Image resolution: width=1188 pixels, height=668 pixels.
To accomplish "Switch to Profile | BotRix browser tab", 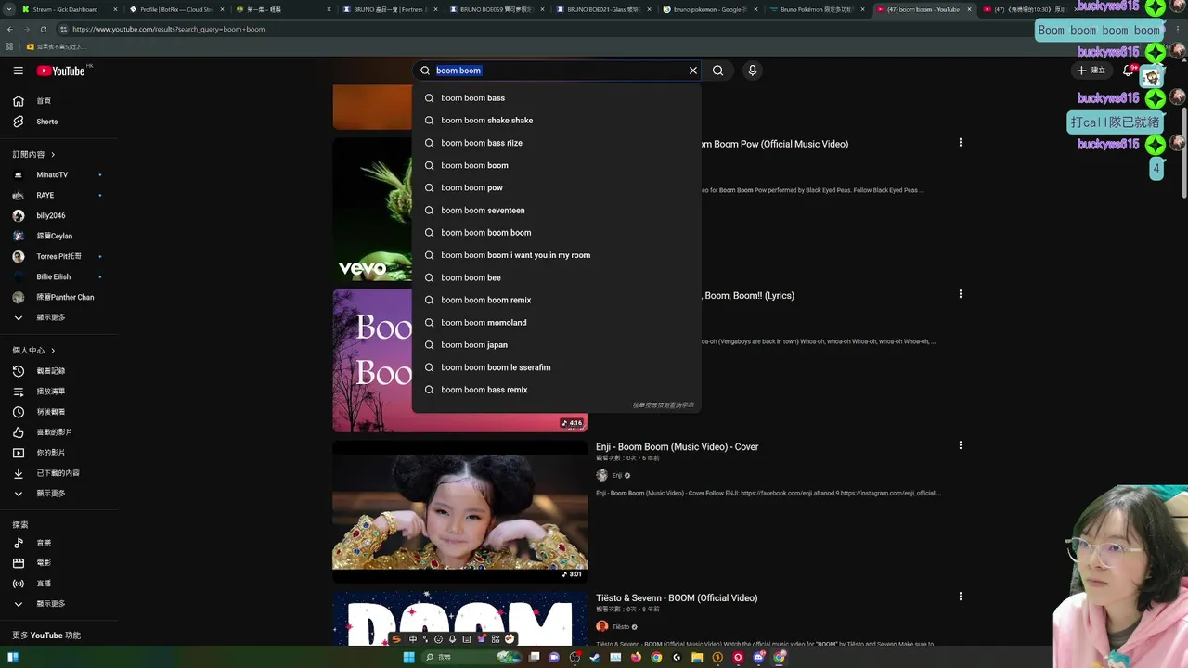I will pos(174,9).
